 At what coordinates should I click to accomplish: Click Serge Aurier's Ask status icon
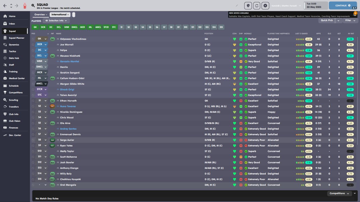pos(52,140)
